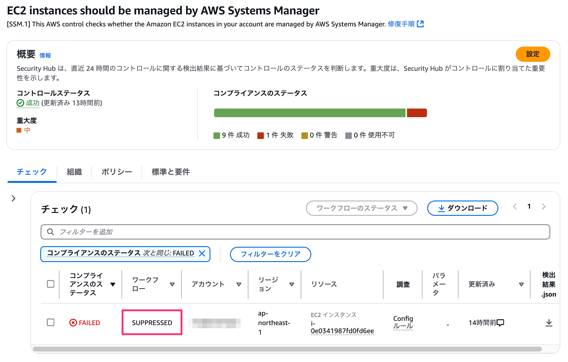Click the orange 設定 button

click(x=533, y=54)
